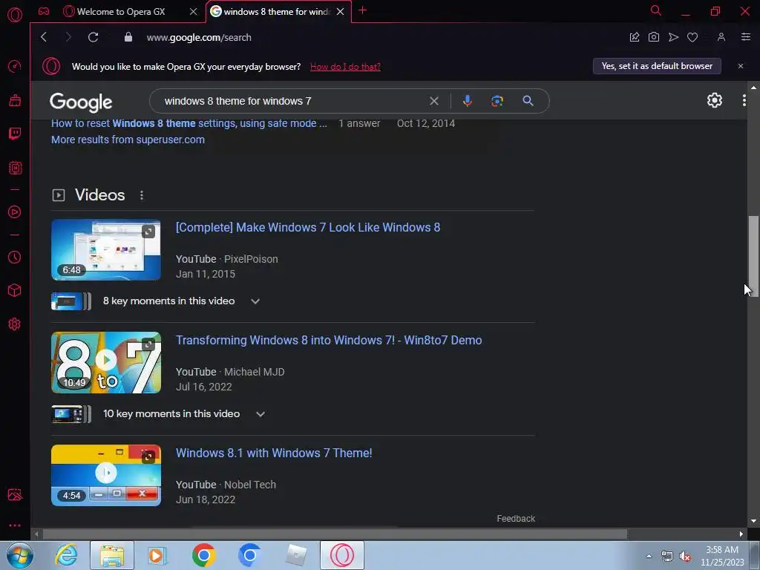Open GX Control speedometer sidebar icon
760x570 pixels.
[15, 66]
